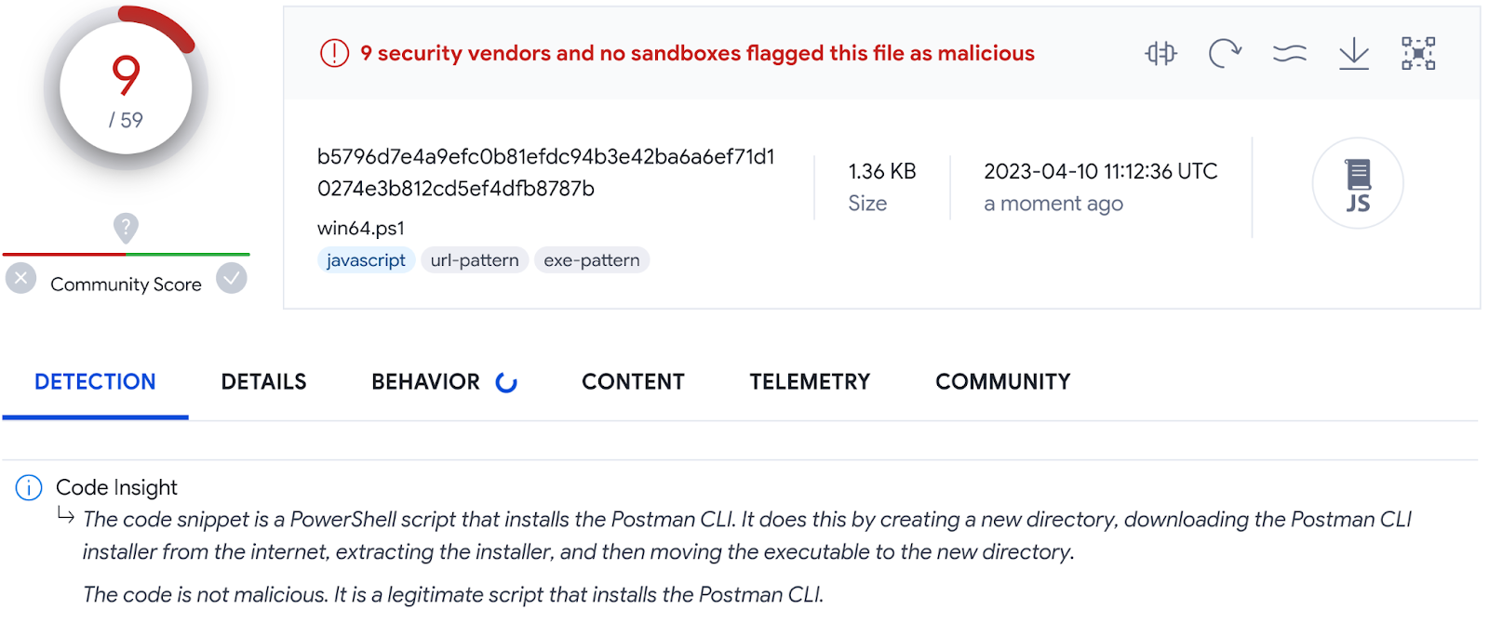Click the javascript tag
The image size is (1489, 622).
click(366, 260)
